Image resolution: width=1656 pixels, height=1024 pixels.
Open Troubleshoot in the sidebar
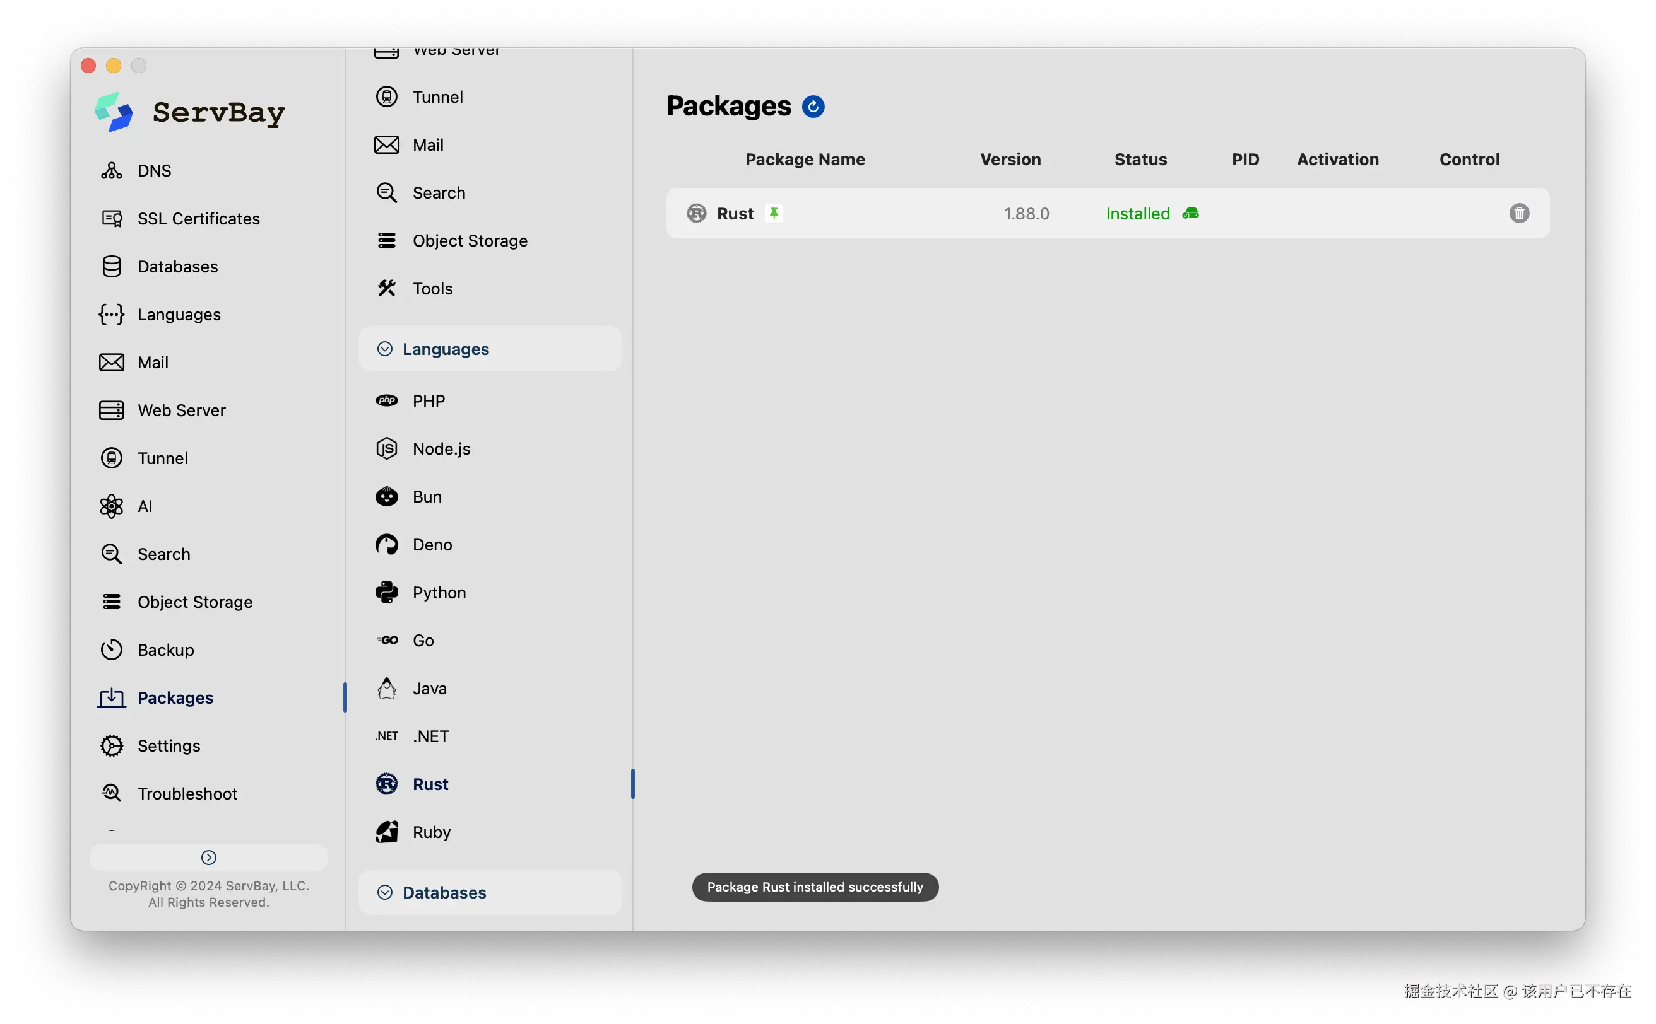[187, 793]
